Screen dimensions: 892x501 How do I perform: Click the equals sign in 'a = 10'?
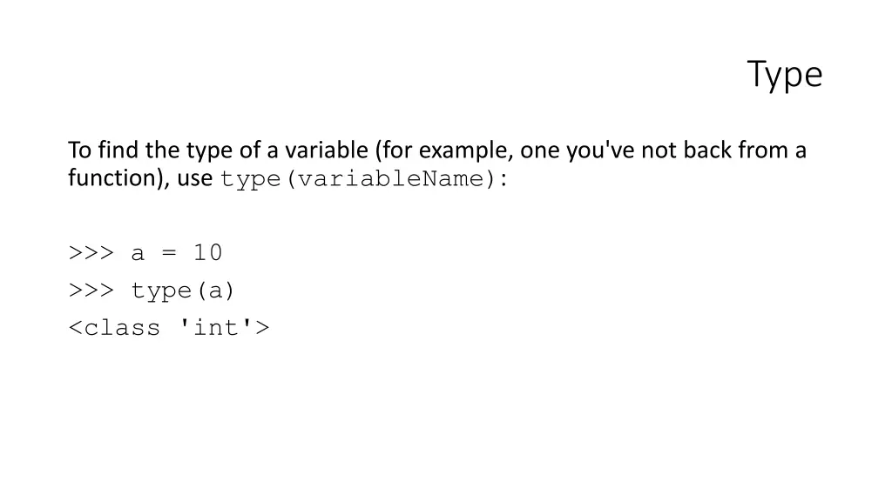[x=169, y=253]
